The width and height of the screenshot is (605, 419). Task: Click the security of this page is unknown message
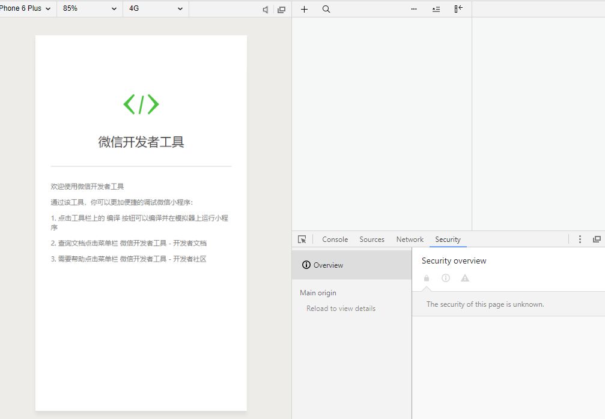[x=485, y=304]
